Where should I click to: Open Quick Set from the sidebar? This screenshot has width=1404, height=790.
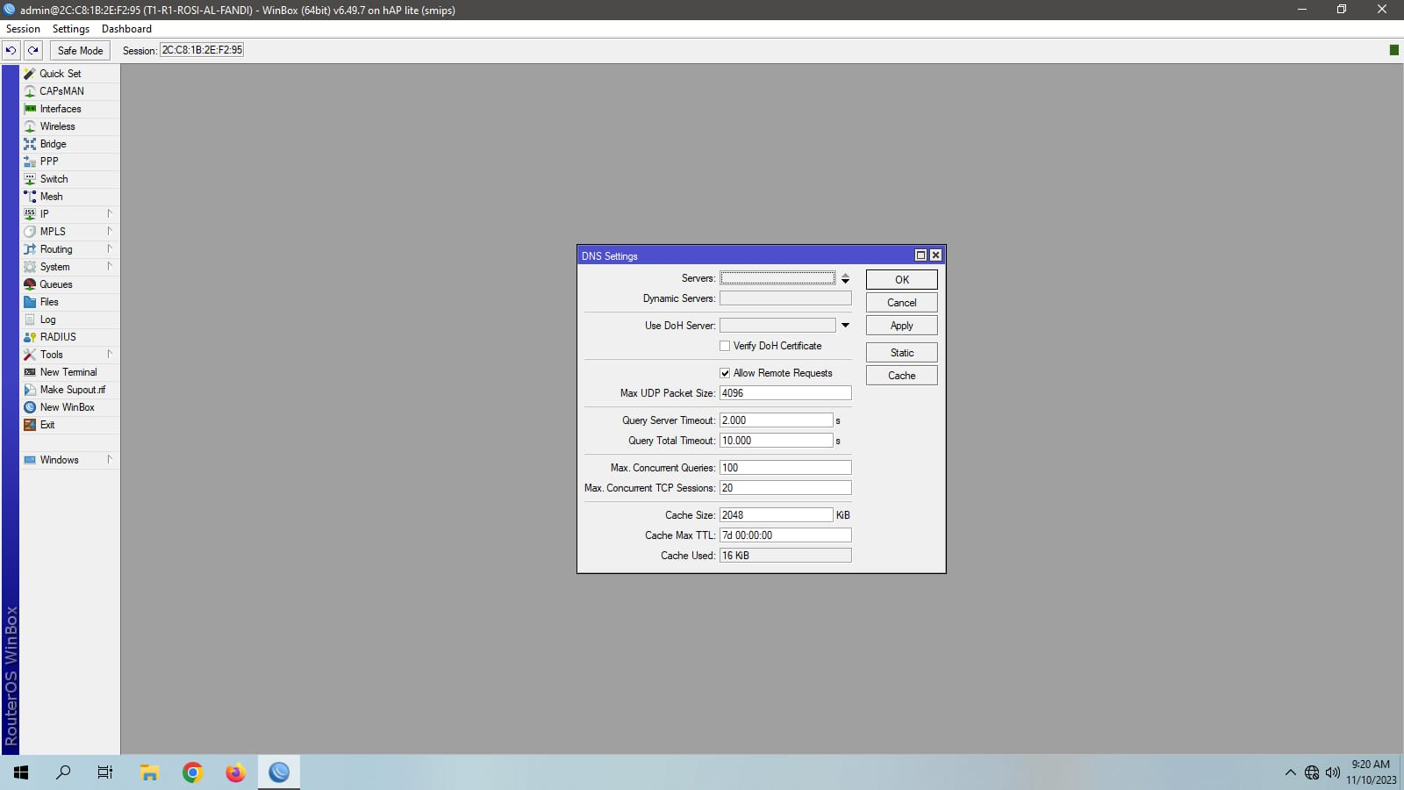click(69, 74)
